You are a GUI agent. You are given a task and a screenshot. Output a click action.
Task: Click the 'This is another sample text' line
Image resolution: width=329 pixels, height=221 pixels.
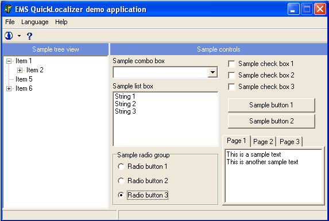point(262,162)
